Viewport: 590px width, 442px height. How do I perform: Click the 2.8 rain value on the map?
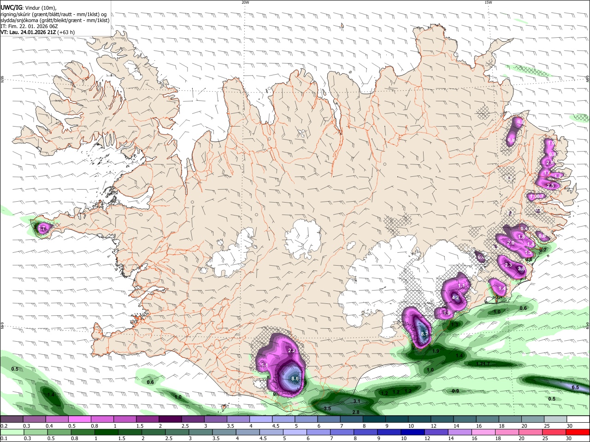pyautogui.click(x=356, y=412)
